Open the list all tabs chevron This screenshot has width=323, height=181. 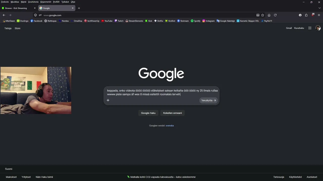[x=319, y=8]
